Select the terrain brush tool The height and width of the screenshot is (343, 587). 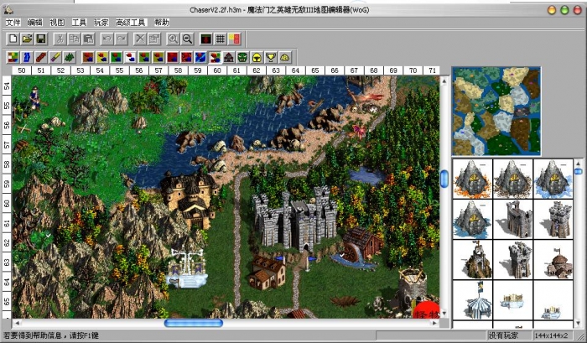[13, 57]
